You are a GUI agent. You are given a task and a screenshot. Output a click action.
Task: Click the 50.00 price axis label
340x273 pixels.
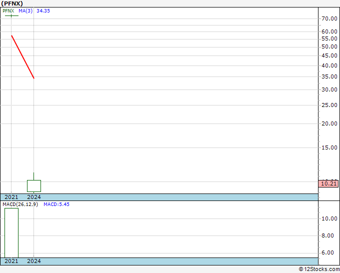pos(329,46)
